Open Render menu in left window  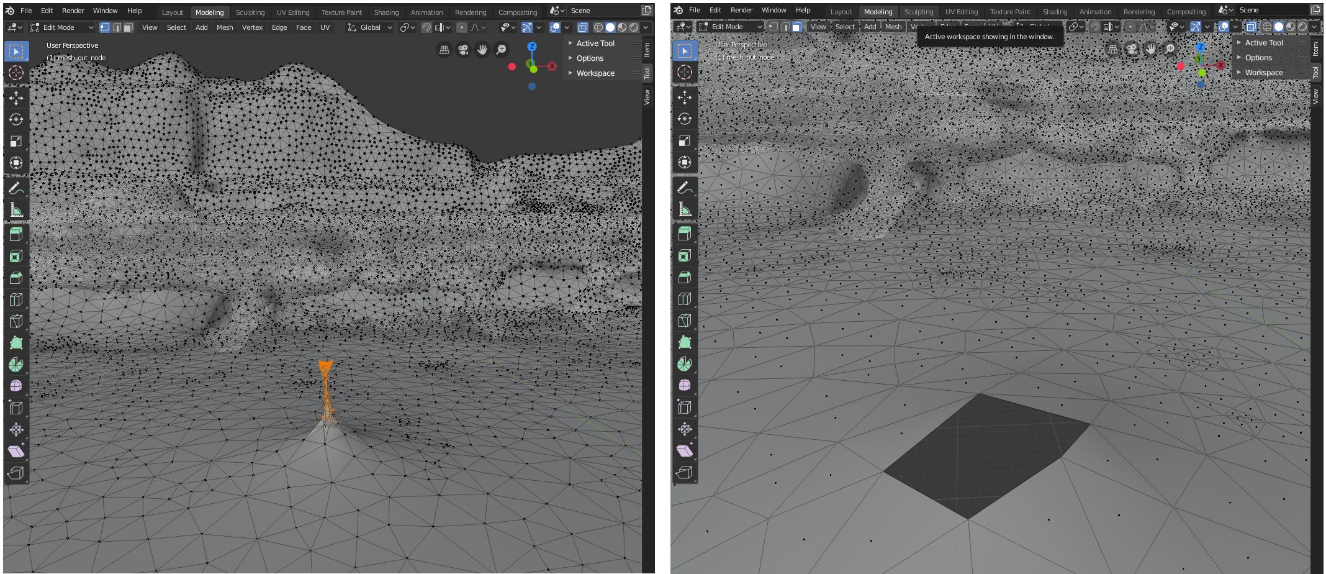click(73, 11)
